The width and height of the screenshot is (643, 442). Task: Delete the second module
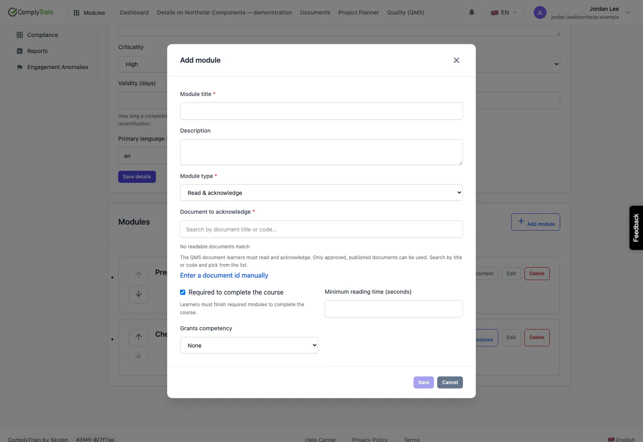(537, 338)
